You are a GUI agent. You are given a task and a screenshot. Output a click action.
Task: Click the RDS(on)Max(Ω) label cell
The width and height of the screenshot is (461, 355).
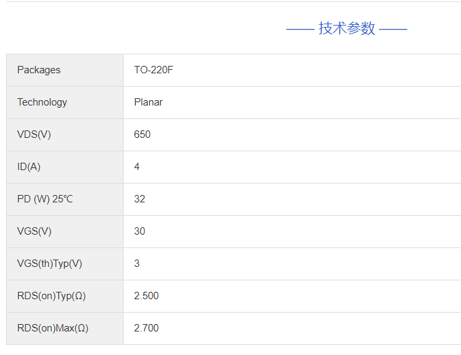65,329
